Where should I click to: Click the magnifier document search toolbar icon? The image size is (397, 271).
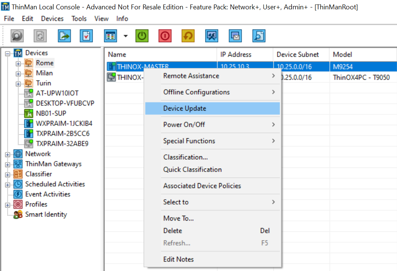pos(259,36)
